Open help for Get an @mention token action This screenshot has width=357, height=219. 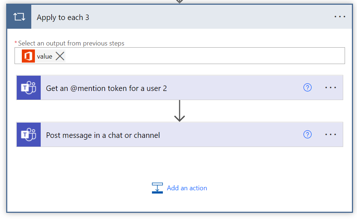click(307, 87)
